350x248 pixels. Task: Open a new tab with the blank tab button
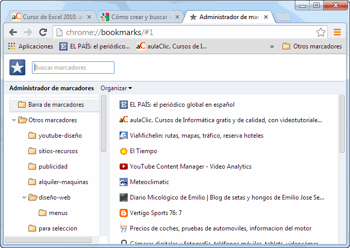tap(283, 17)
